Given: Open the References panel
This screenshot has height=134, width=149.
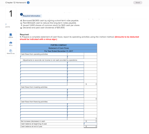Looking at the screenshot, I should (11, 52).
